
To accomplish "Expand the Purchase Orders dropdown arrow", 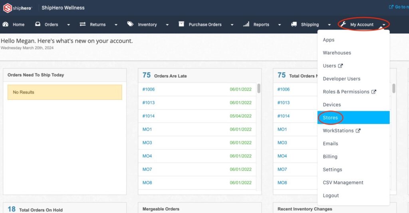I will tap(232, 25).
